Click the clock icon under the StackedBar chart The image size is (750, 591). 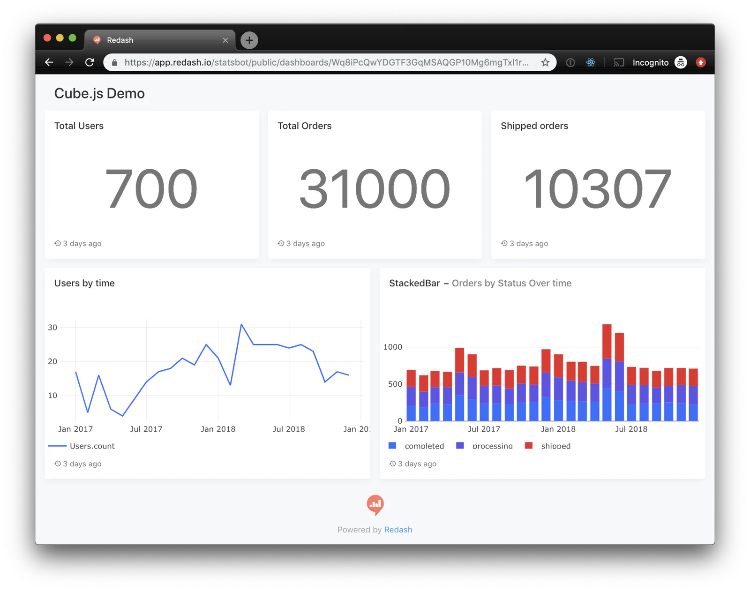pyautogui.click(x=393, y=464)
